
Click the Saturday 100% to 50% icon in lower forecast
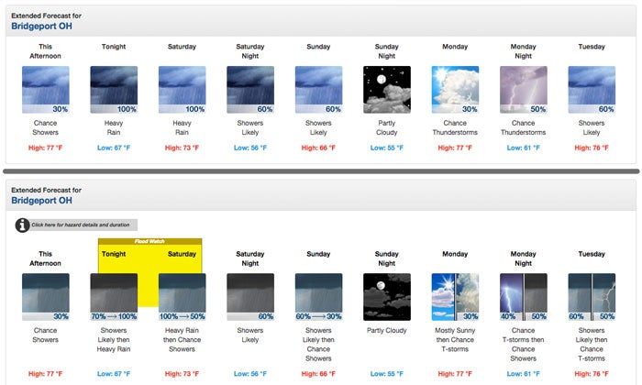(x=182, y=296)
